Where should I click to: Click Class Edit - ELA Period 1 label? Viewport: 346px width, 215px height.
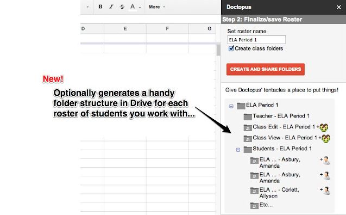[x=284, y=127]
